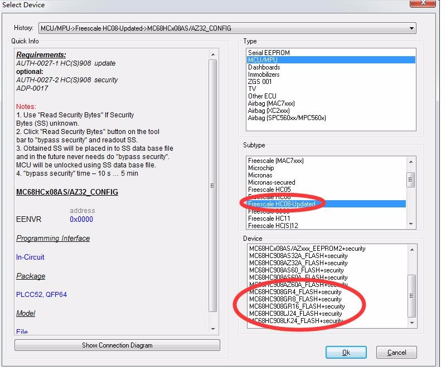446x367 pixels.
Task: Click Quick Info scrollbar down arrow
Action: click(213, 329)
